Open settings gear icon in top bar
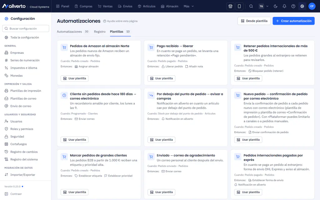Image resolution: width=320 pixels, height=200 pixels. coord(302,6)
